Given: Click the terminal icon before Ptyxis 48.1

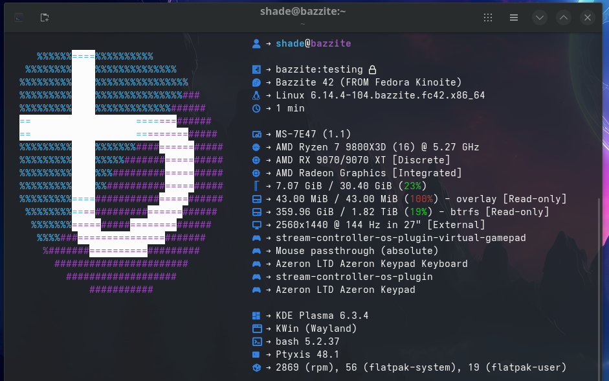Looking at the screenshot, I should 256,354.
